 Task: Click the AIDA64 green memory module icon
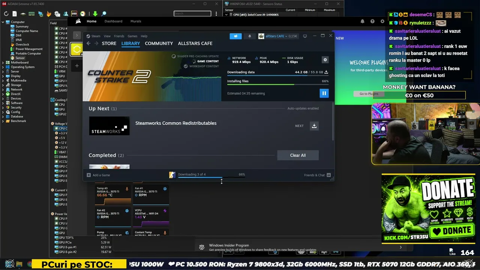point(31,14)
